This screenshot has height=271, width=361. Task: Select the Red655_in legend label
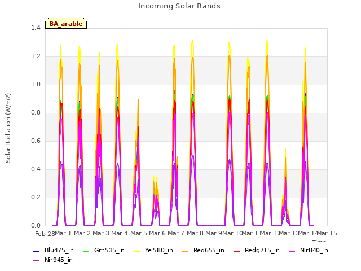coord(209,251)
